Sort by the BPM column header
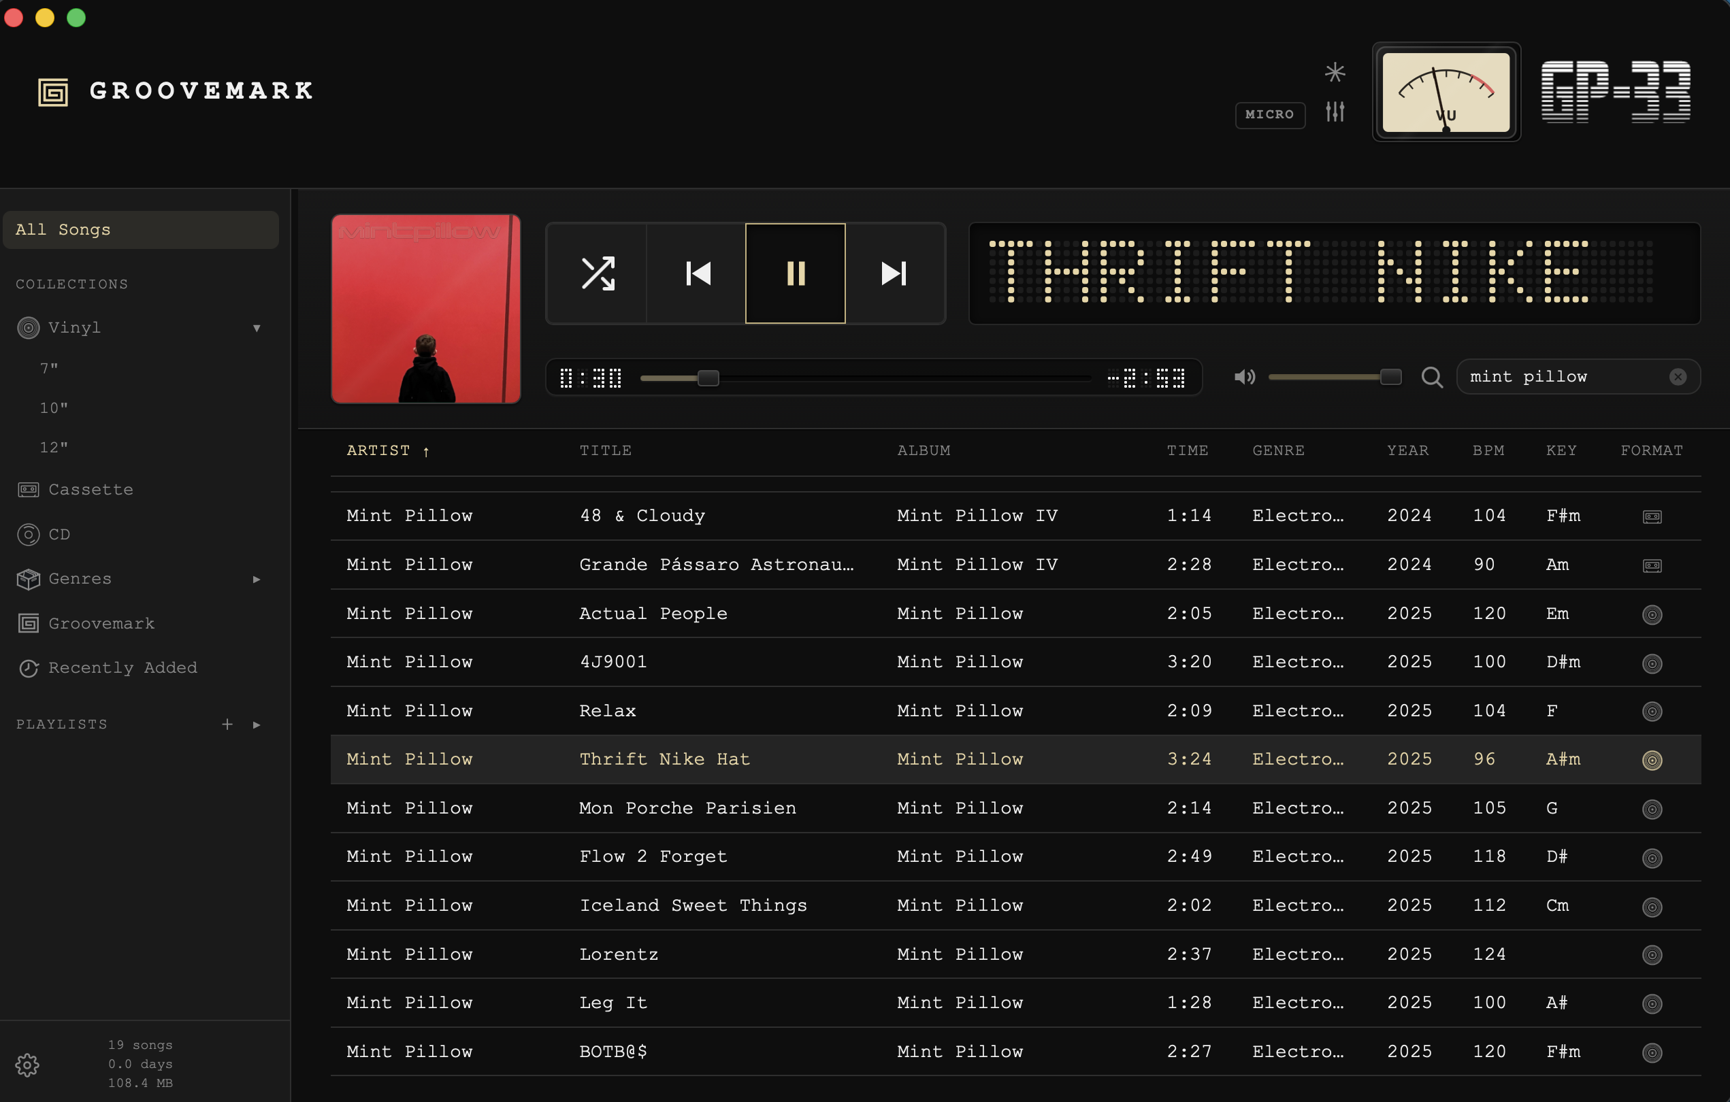Viewport: 1730px width, 1102px height. click(x=1488, y=450)
